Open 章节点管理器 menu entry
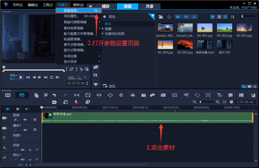 [x=74, y=44]
